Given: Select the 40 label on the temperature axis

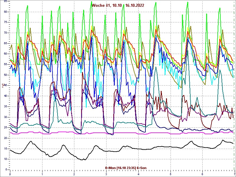Looking at the screenshot, I should pyautogui.click(x=5, y=96).
